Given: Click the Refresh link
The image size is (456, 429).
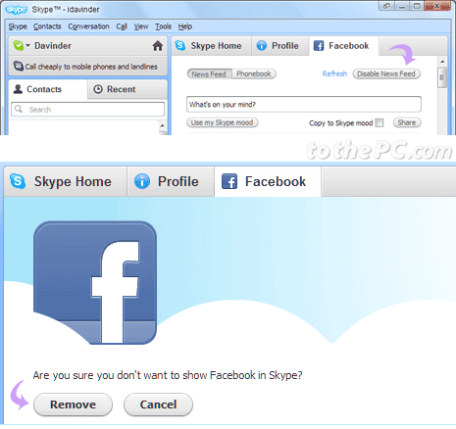Looking at the screenshot, I should [x=334, y=73].
